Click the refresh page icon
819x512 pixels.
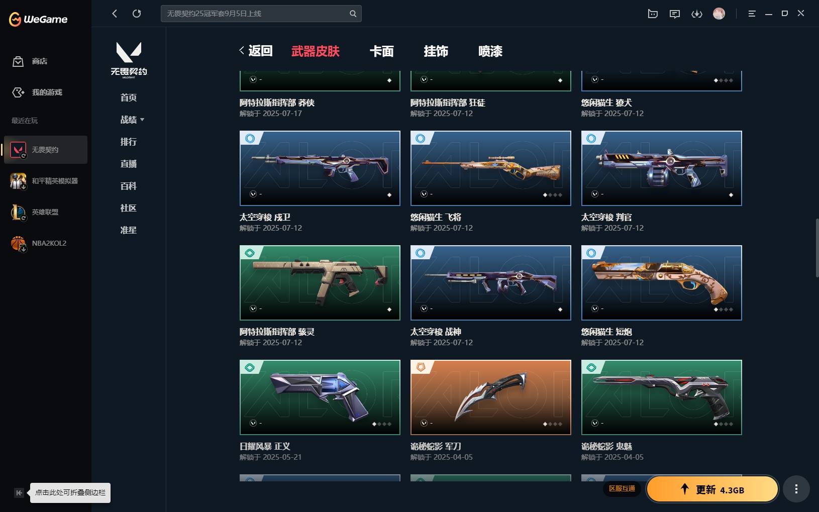point(137,14)
